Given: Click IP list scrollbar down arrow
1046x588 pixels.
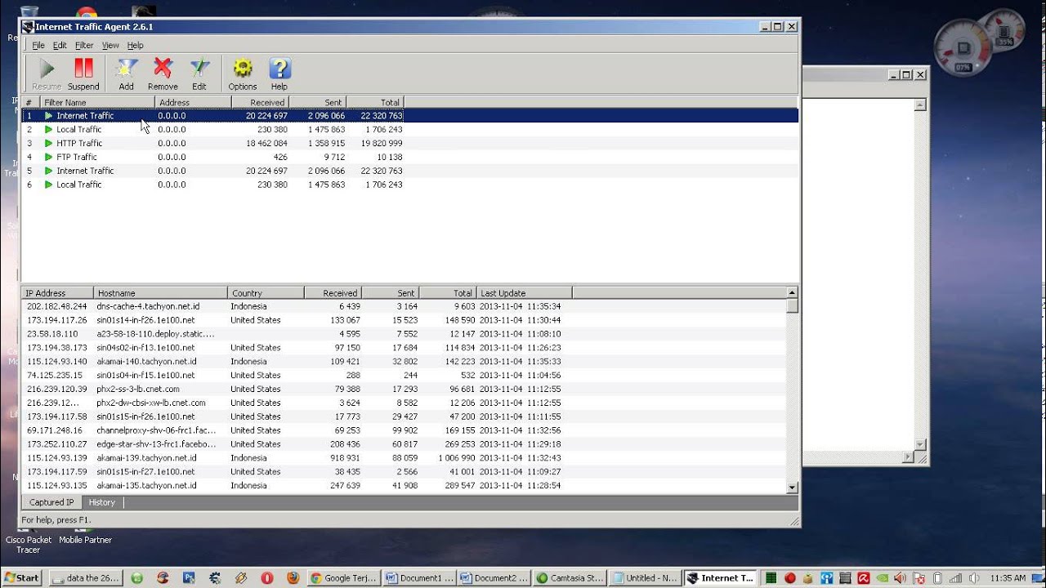Looking at the screenshot, I should [x=792, y=488].
